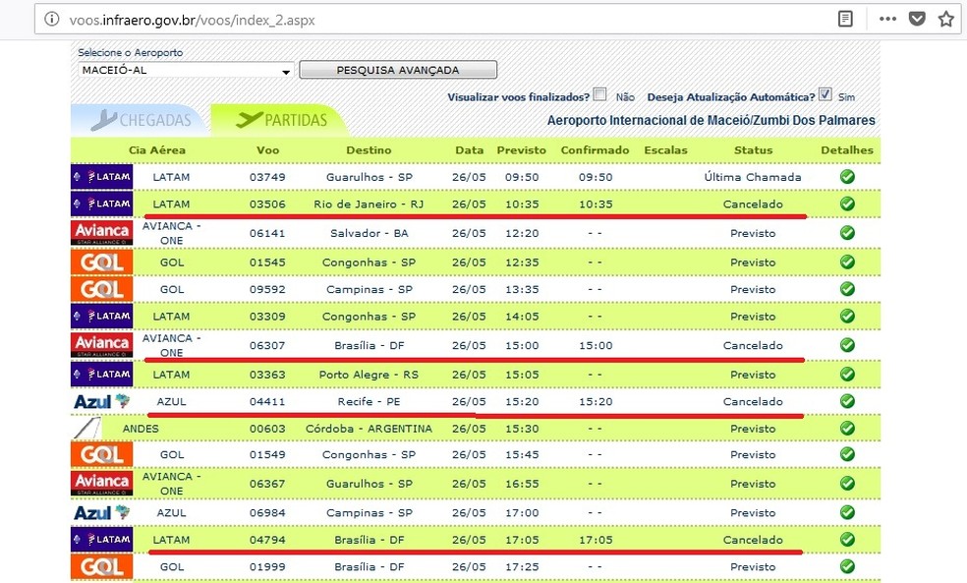The width and height of the screenshot is (967, 583).
Task: Uncheck Deseja Atualização Automática
Action: point(826,92)
